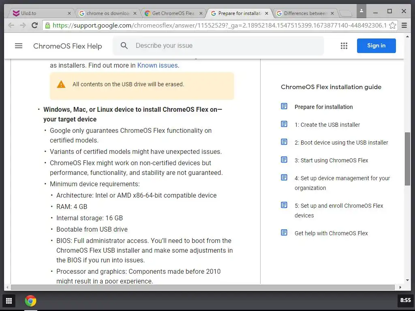Click the scrollbar down arrow
Image resolution: width=415 pixels, height=311 pixels.
point(407,280)
